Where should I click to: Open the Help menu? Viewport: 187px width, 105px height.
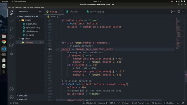42,7
